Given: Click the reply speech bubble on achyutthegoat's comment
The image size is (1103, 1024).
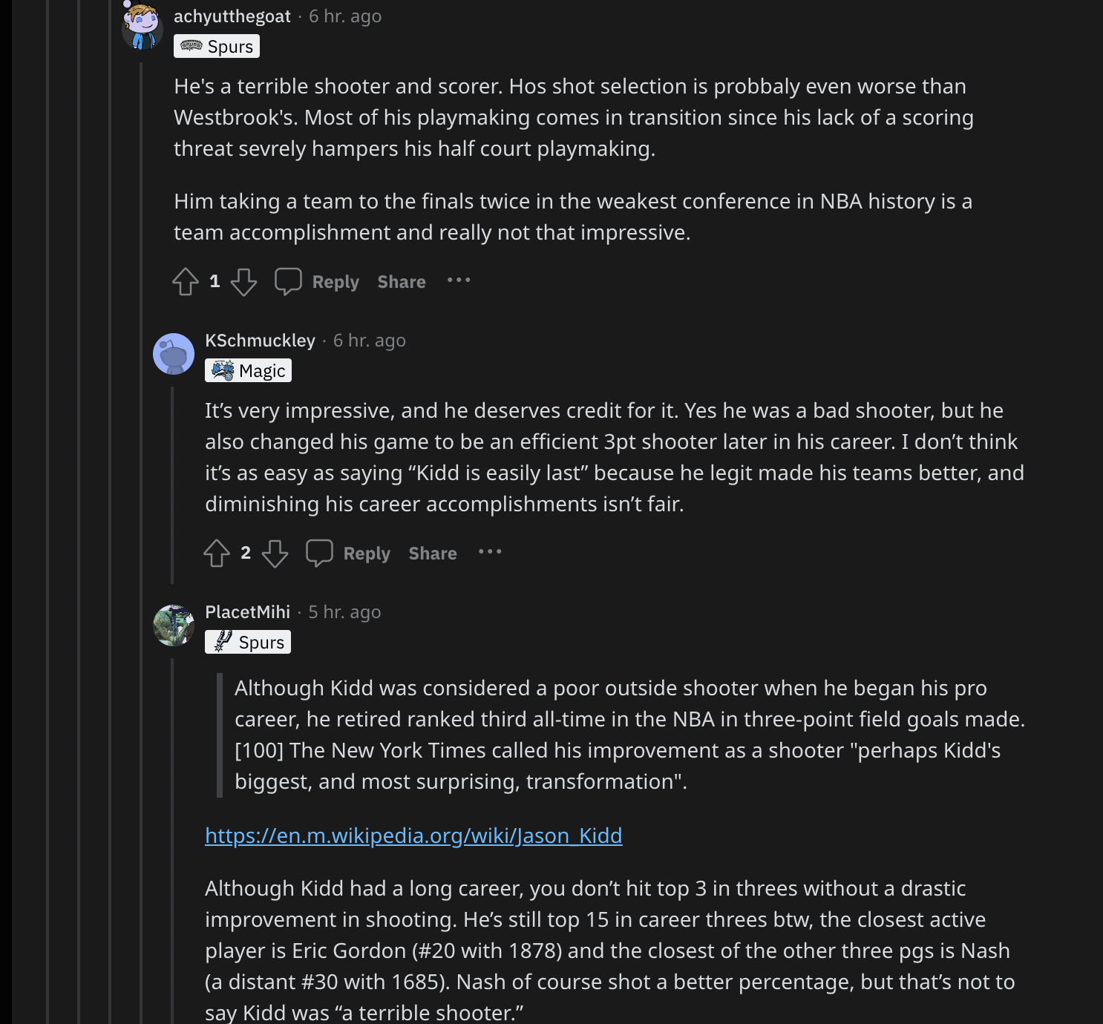Looking at the screenshot, I should coord(288,282).
